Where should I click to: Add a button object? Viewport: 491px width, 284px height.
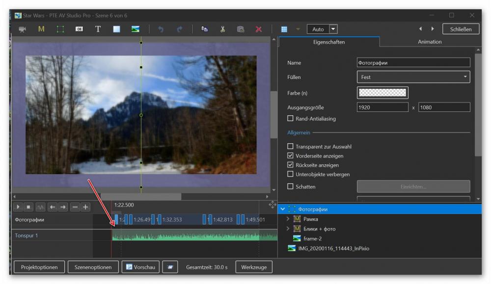[x=79, y=29]
